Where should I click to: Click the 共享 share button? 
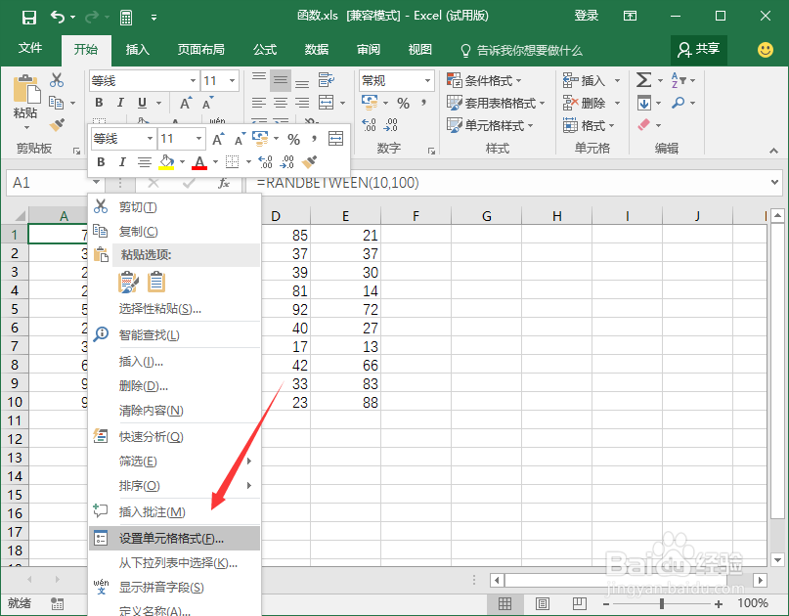pos(698,49)
